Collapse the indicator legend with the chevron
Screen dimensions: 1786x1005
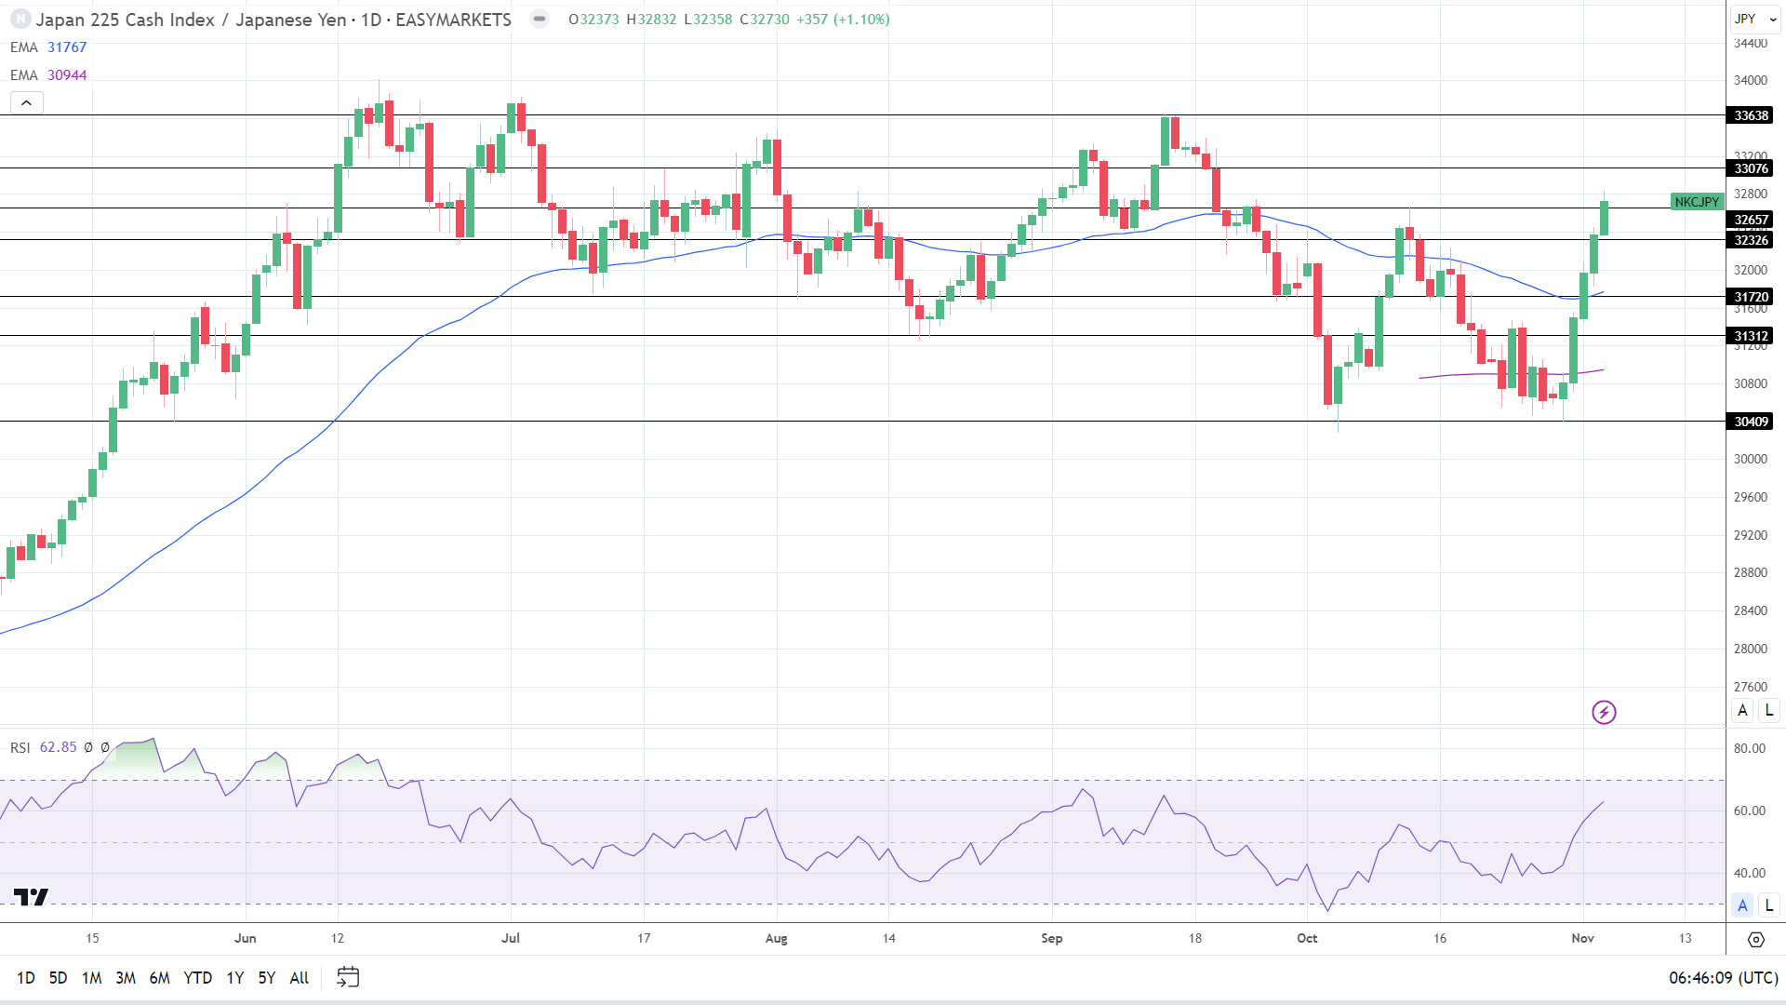[26, 103]
